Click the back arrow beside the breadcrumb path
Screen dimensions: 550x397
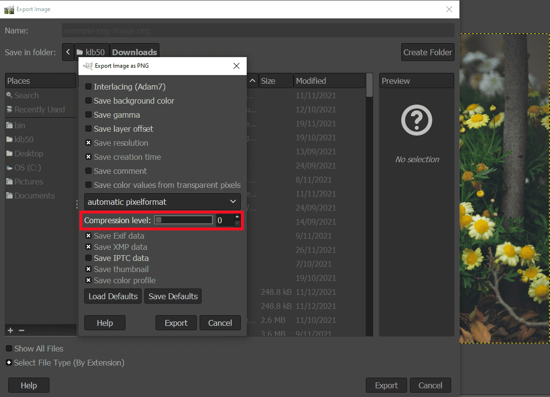click(x=68, y=52)
